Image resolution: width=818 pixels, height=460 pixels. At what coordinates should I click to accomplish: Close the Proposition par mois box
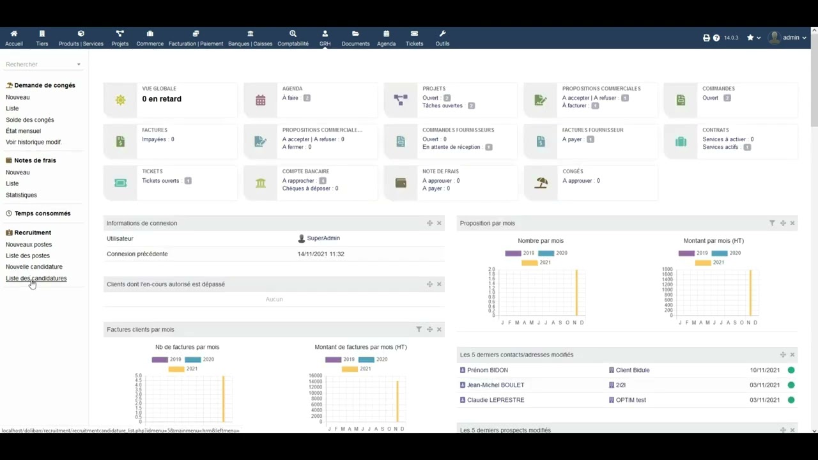[792, 223]
